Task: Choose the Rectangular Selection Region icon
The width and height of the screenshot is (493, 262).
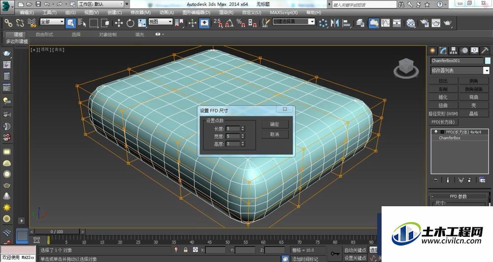Action: point(94,23)
